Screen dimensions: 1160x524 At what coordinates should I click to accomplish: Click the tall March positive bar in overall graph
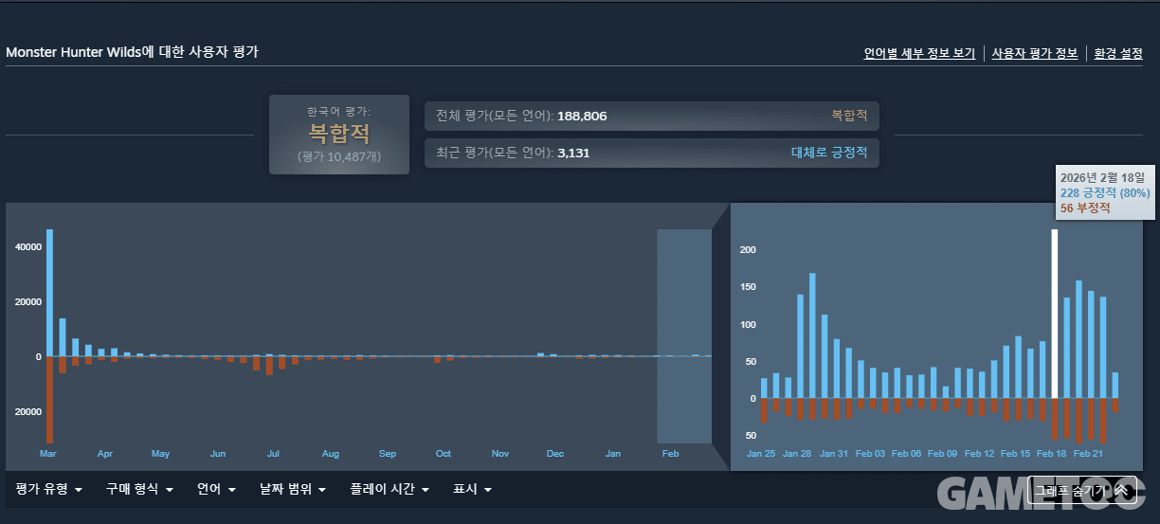click(49, 293)
